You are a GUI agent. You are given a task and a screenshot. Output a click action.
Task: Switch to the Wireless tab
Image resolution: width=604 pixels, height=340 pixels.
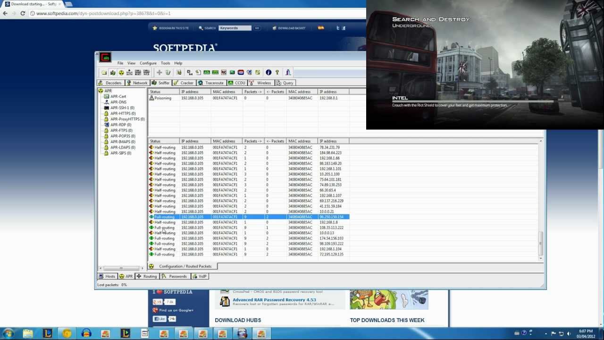[260, 83]
